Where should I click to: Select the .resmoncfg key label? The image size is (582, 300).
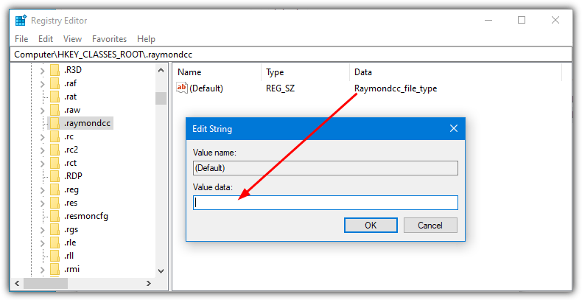coord(86,216)
